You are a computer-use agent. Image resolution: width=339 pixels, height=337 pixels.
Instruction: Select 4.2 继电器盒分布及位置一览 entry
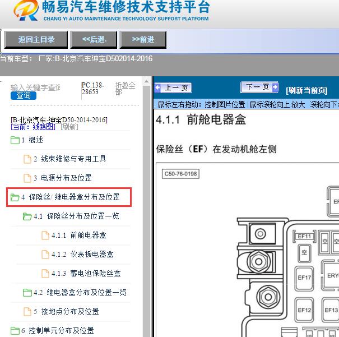80,293
